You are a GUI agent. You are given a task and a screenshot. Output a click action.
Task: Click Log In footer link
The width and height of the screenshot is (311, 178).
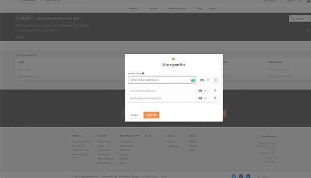click(x=192, y=150)
